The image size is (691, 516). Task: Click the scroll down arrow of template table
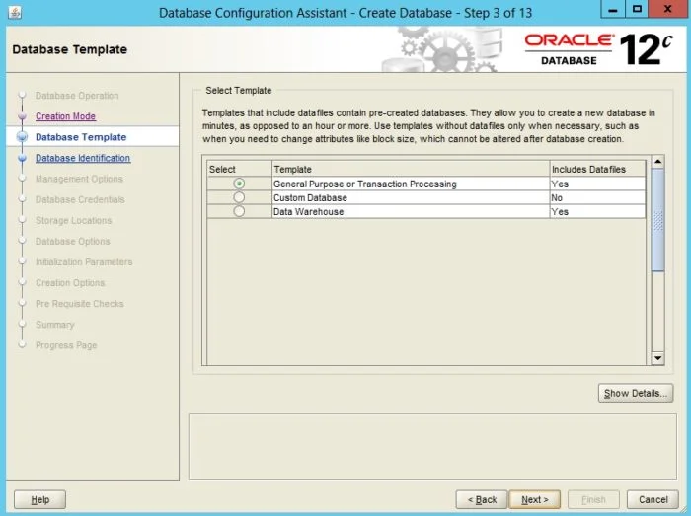click(x=657, y=358)
